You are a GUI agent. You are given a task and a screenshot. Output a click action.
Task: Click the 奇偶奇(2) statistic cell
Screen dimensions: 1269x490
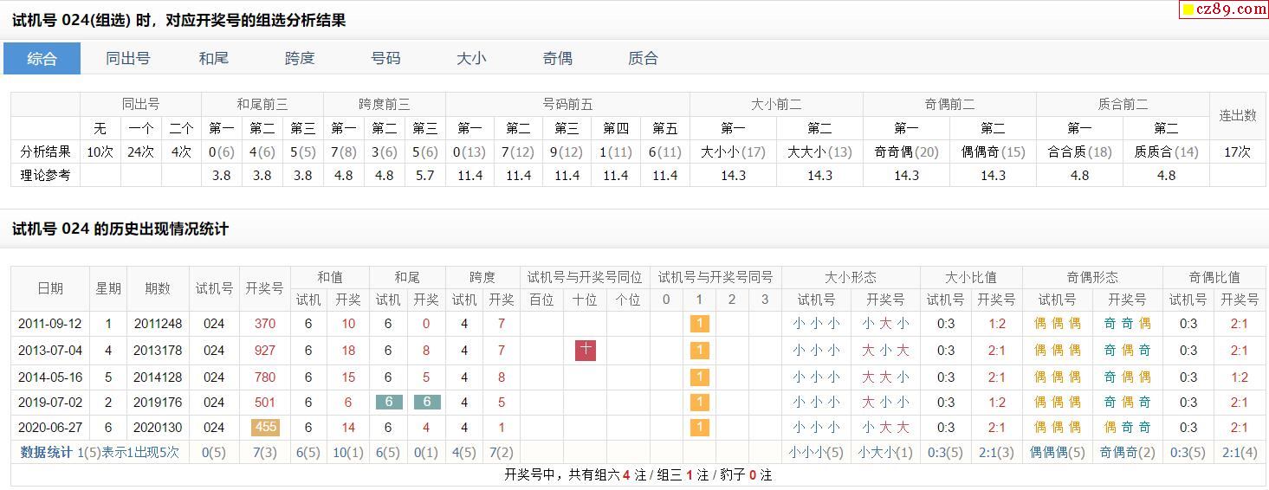[1127, 452]
